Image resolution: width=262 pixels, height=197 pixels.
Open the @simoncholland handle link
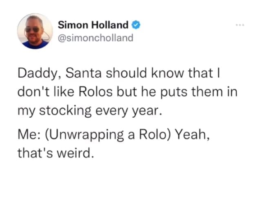click(95, 38)
